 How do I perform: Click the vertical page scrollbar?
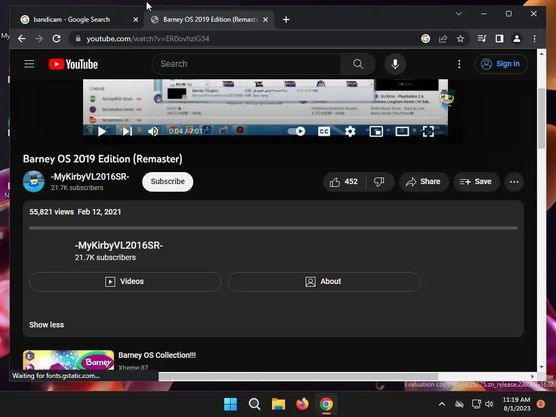pos(541,118)
